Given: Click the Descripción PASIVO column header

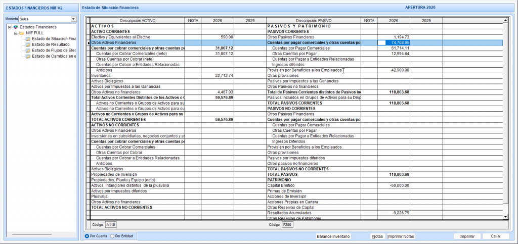Looking at the screenshot, I should tap(314, 20).
